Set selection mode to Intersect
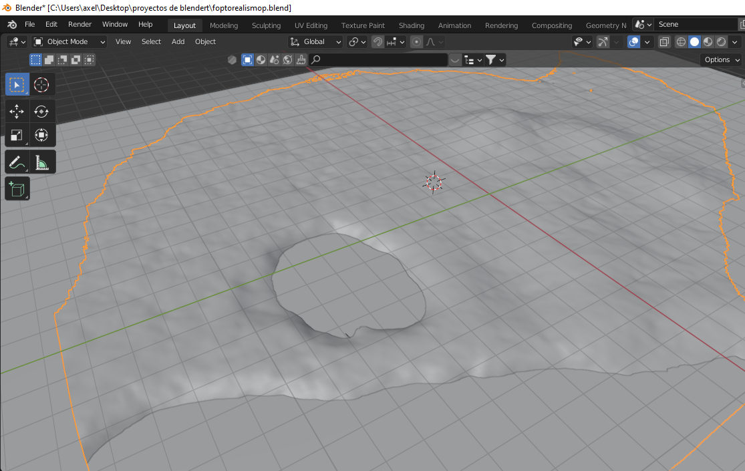This screenshot has height=471, width=745. pyautogui.click(x=90, y=60)
